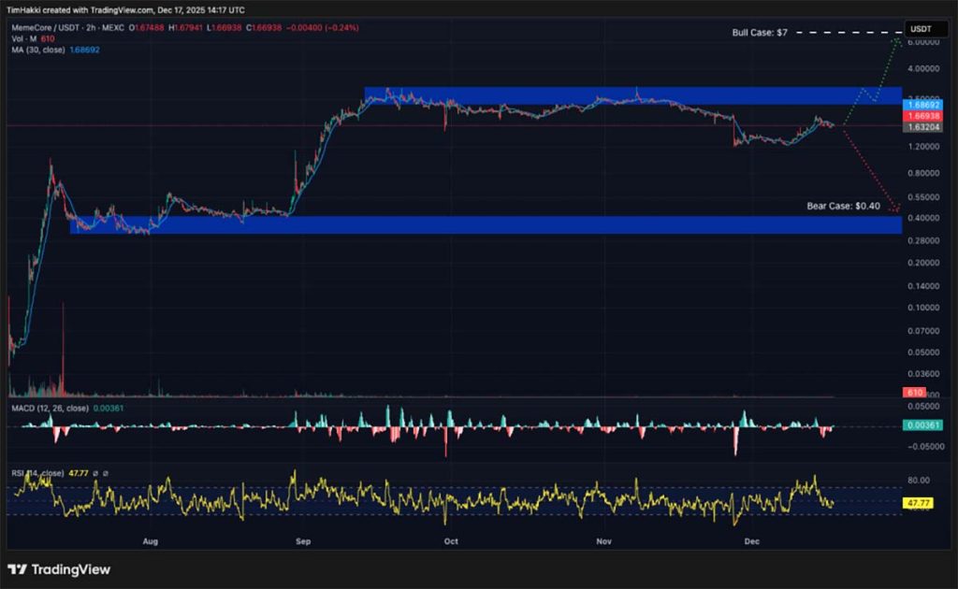958x589 pixels.
Task: Click the TradingView logo icon
Action: coord(17,569)
